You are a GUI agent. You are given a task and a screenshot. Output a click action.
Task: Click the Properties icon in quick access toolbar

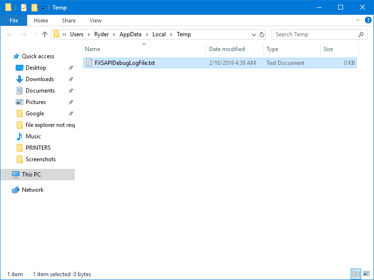pyautogui.click(x=24, y=8)
